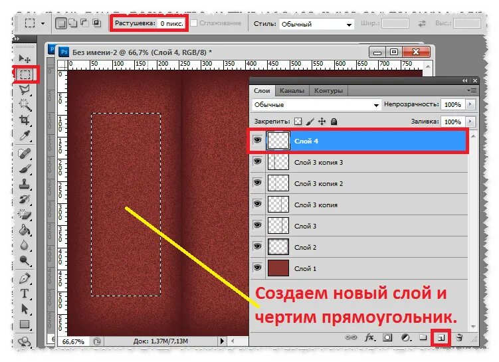Select the Healing Brush tool

click(25, 153)
